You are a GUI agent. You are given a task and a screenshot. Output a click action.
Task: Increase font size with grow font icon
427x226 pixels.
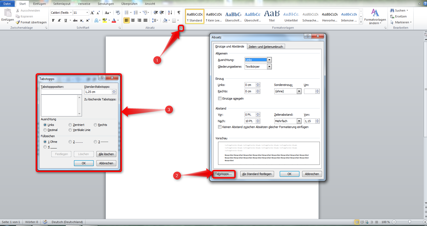pyautogui.click(x=92, y=13)
